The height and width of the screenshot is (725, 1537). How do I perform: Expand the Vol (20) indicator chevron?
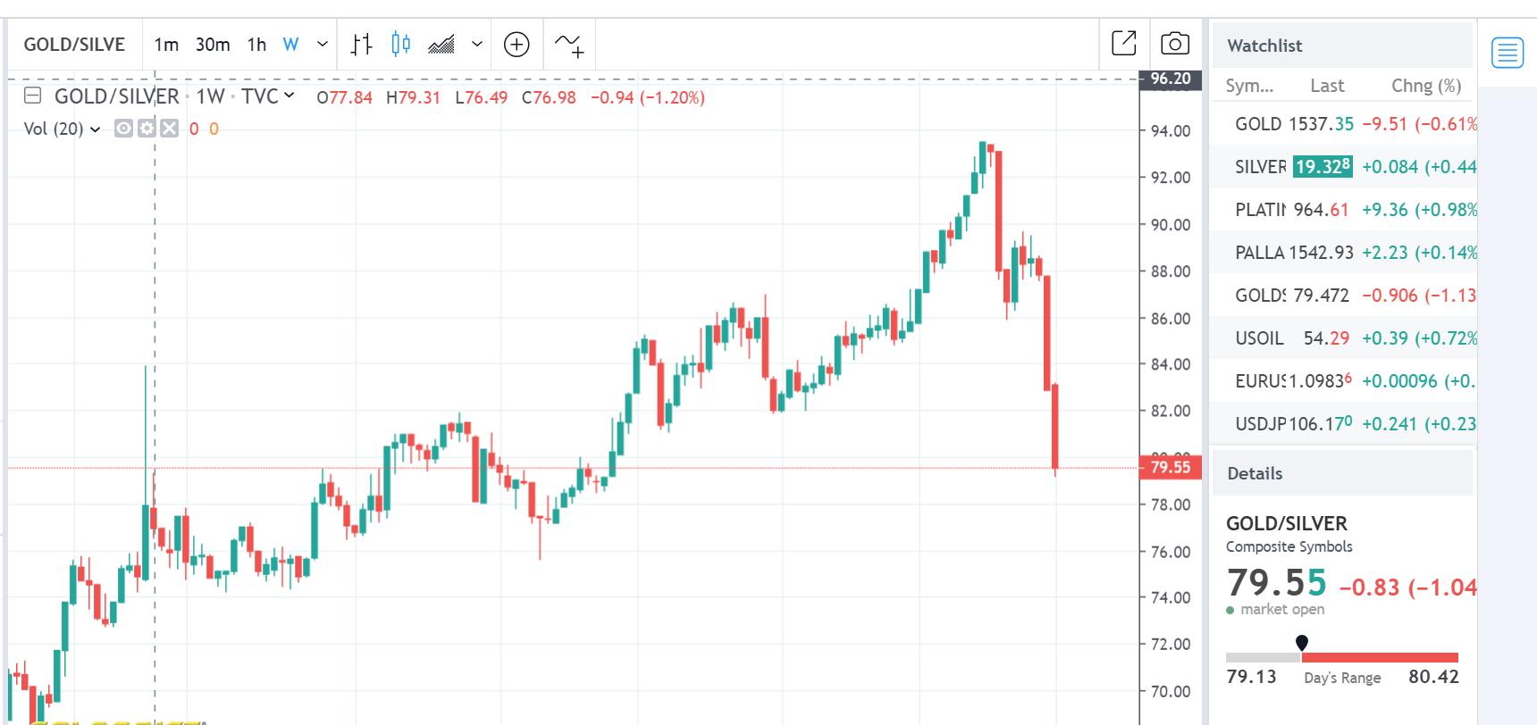[x=96, y=129]
